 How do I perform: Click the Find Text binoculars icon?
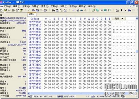53,10
